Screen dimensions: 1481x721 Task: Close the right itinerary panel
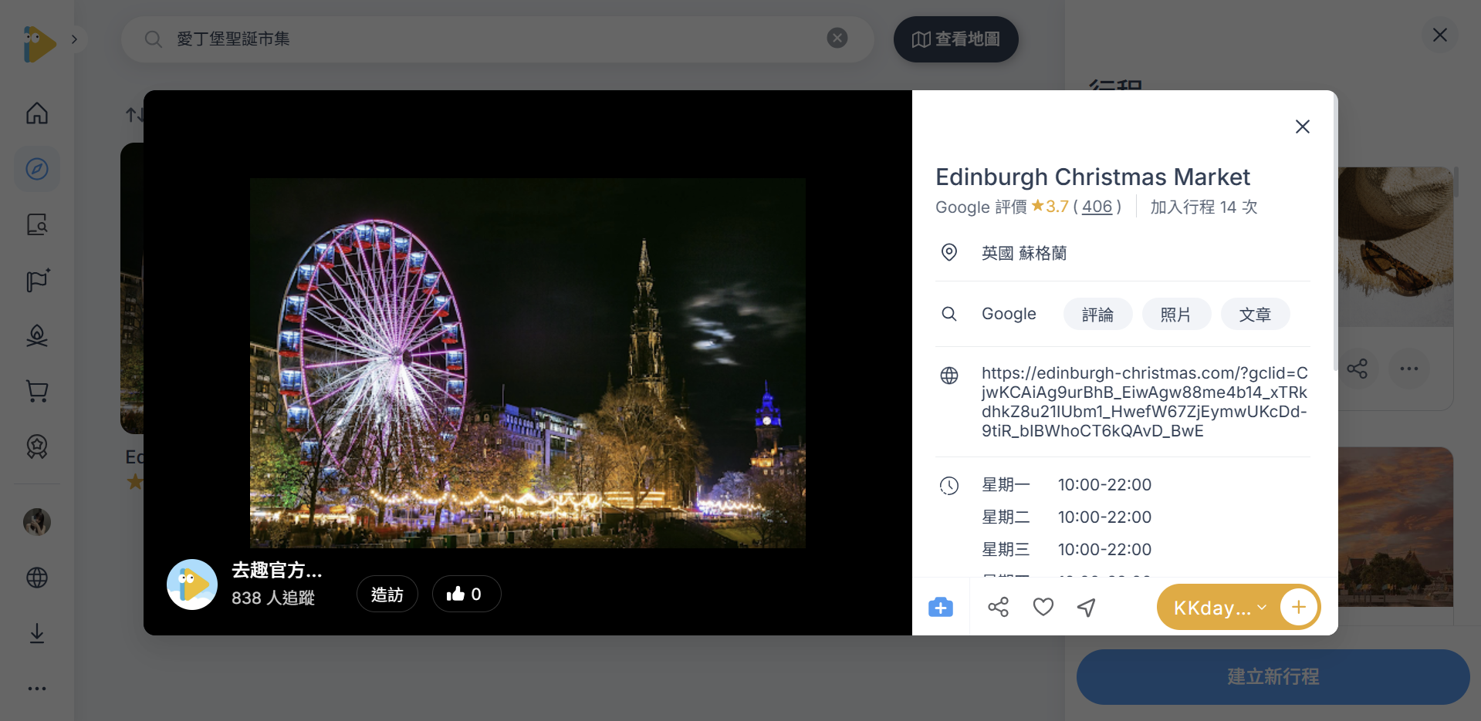[x=1440, y=35]
